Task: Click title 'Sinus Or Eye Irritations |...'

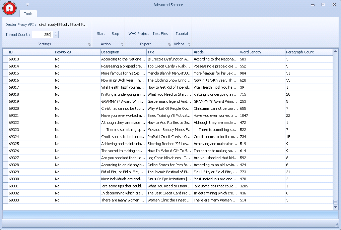Action: [169, 179]
